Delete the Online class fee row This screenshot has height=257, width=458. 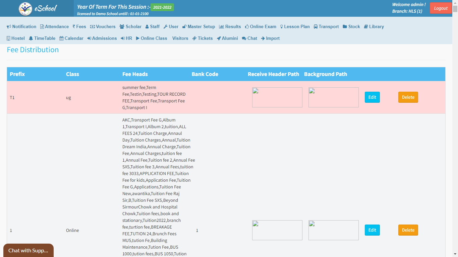click(x=408, y=230)
